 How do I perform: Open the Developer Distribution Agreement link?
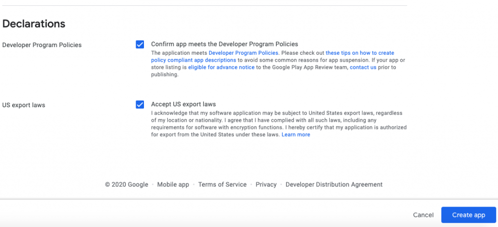pyautogui.click(x=334, y=185)
